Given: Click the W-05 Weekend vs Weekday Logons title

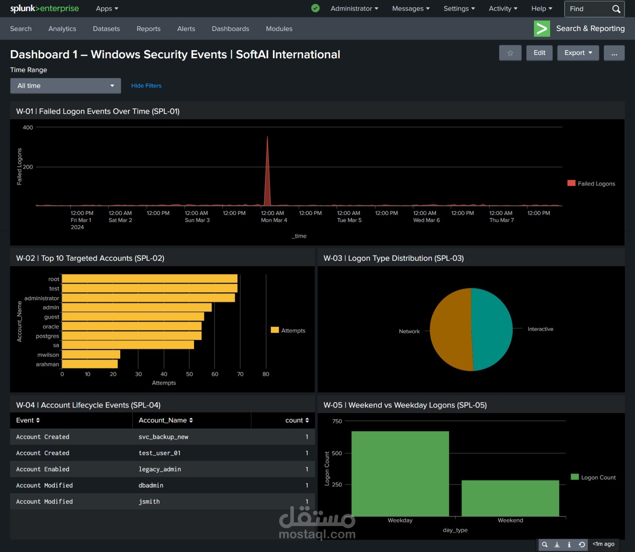Looking at the screenshot, I should (405, 405).
